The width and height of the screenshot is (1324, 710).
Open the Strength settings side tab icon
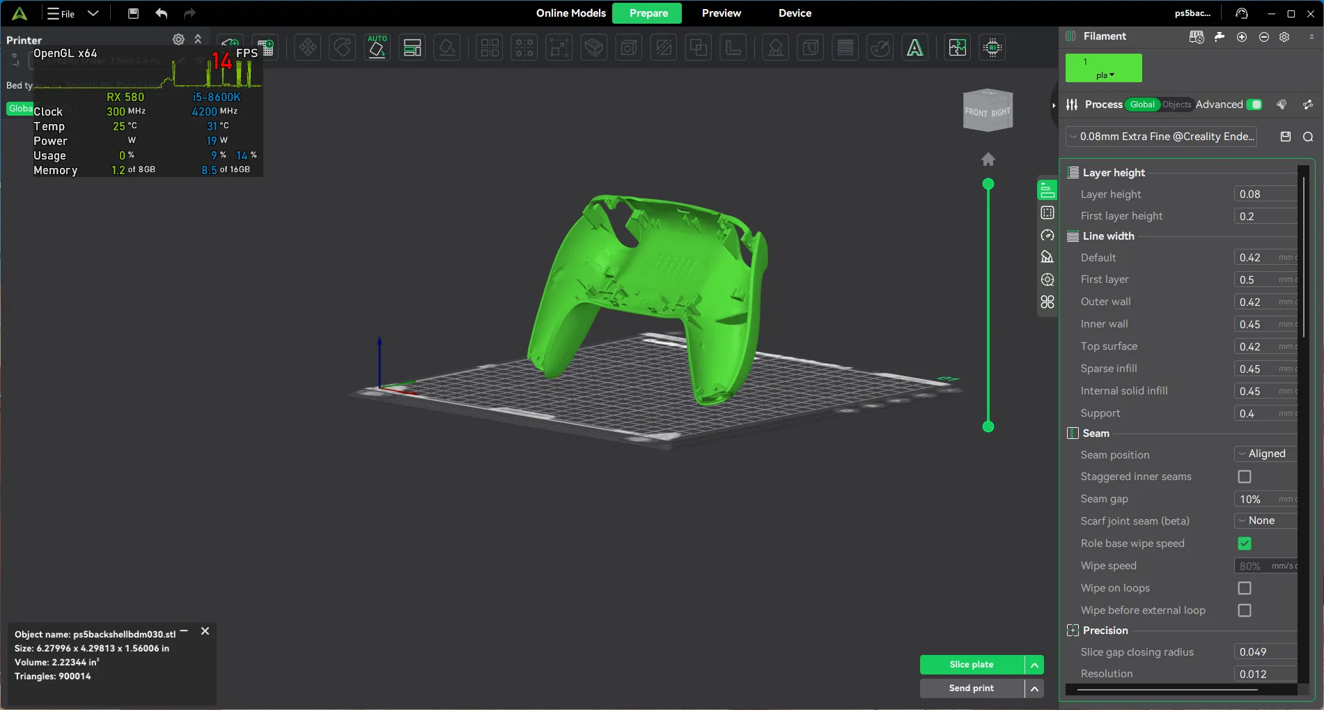(x=1047, y=213)
